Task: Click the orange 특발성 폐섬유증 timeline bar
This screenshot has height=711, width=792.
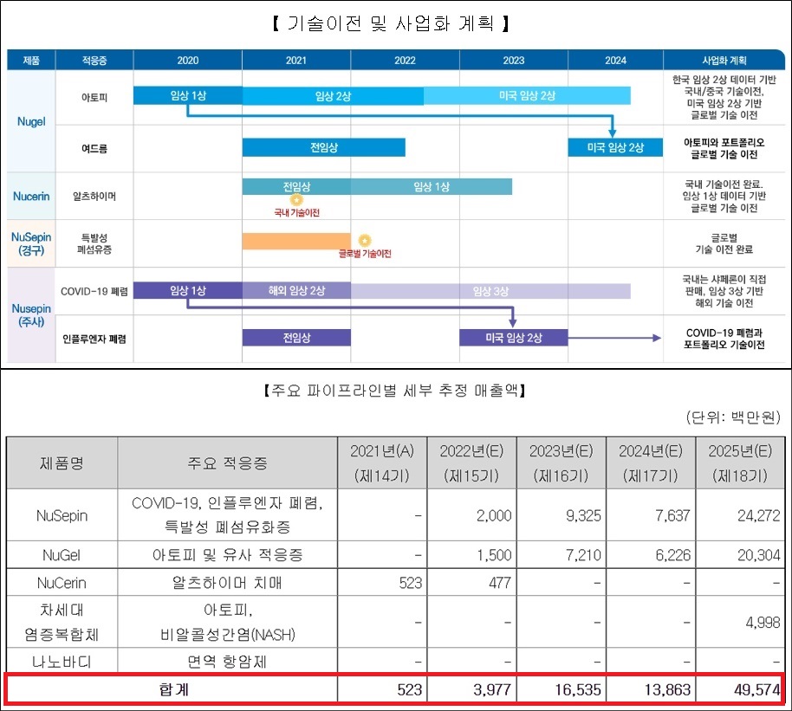Action: point(296,241)
